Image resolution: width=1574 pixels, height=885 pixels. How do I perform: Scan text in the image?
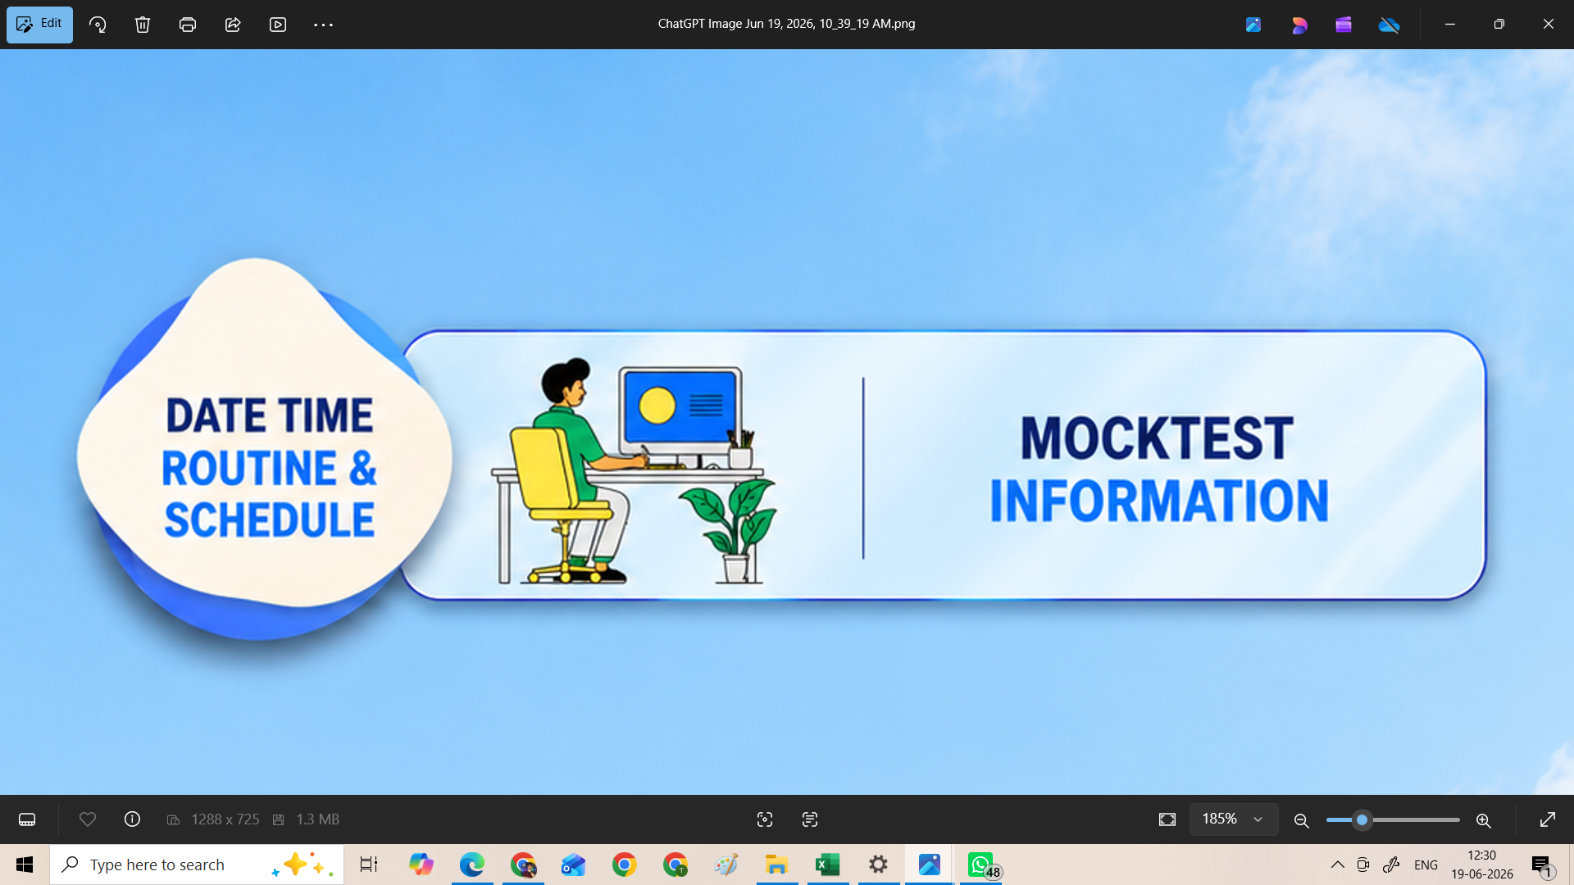[810, 819]
